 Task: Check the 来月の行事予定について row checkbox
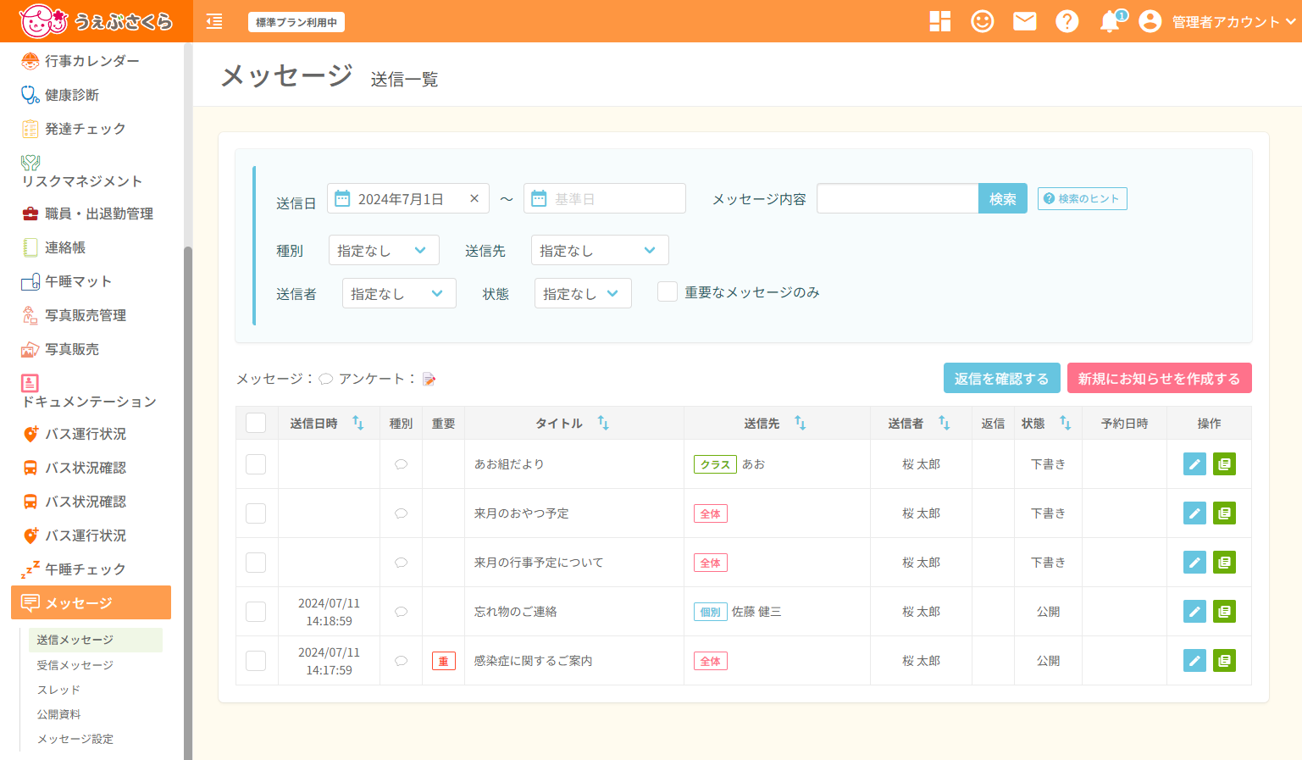[x=256, y=563]
